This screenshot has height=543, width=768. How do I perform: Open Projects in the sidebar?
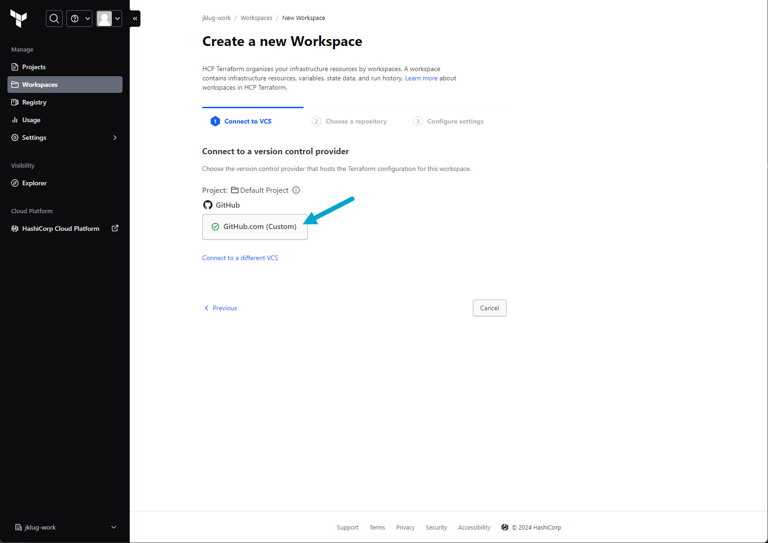point(34,67)
